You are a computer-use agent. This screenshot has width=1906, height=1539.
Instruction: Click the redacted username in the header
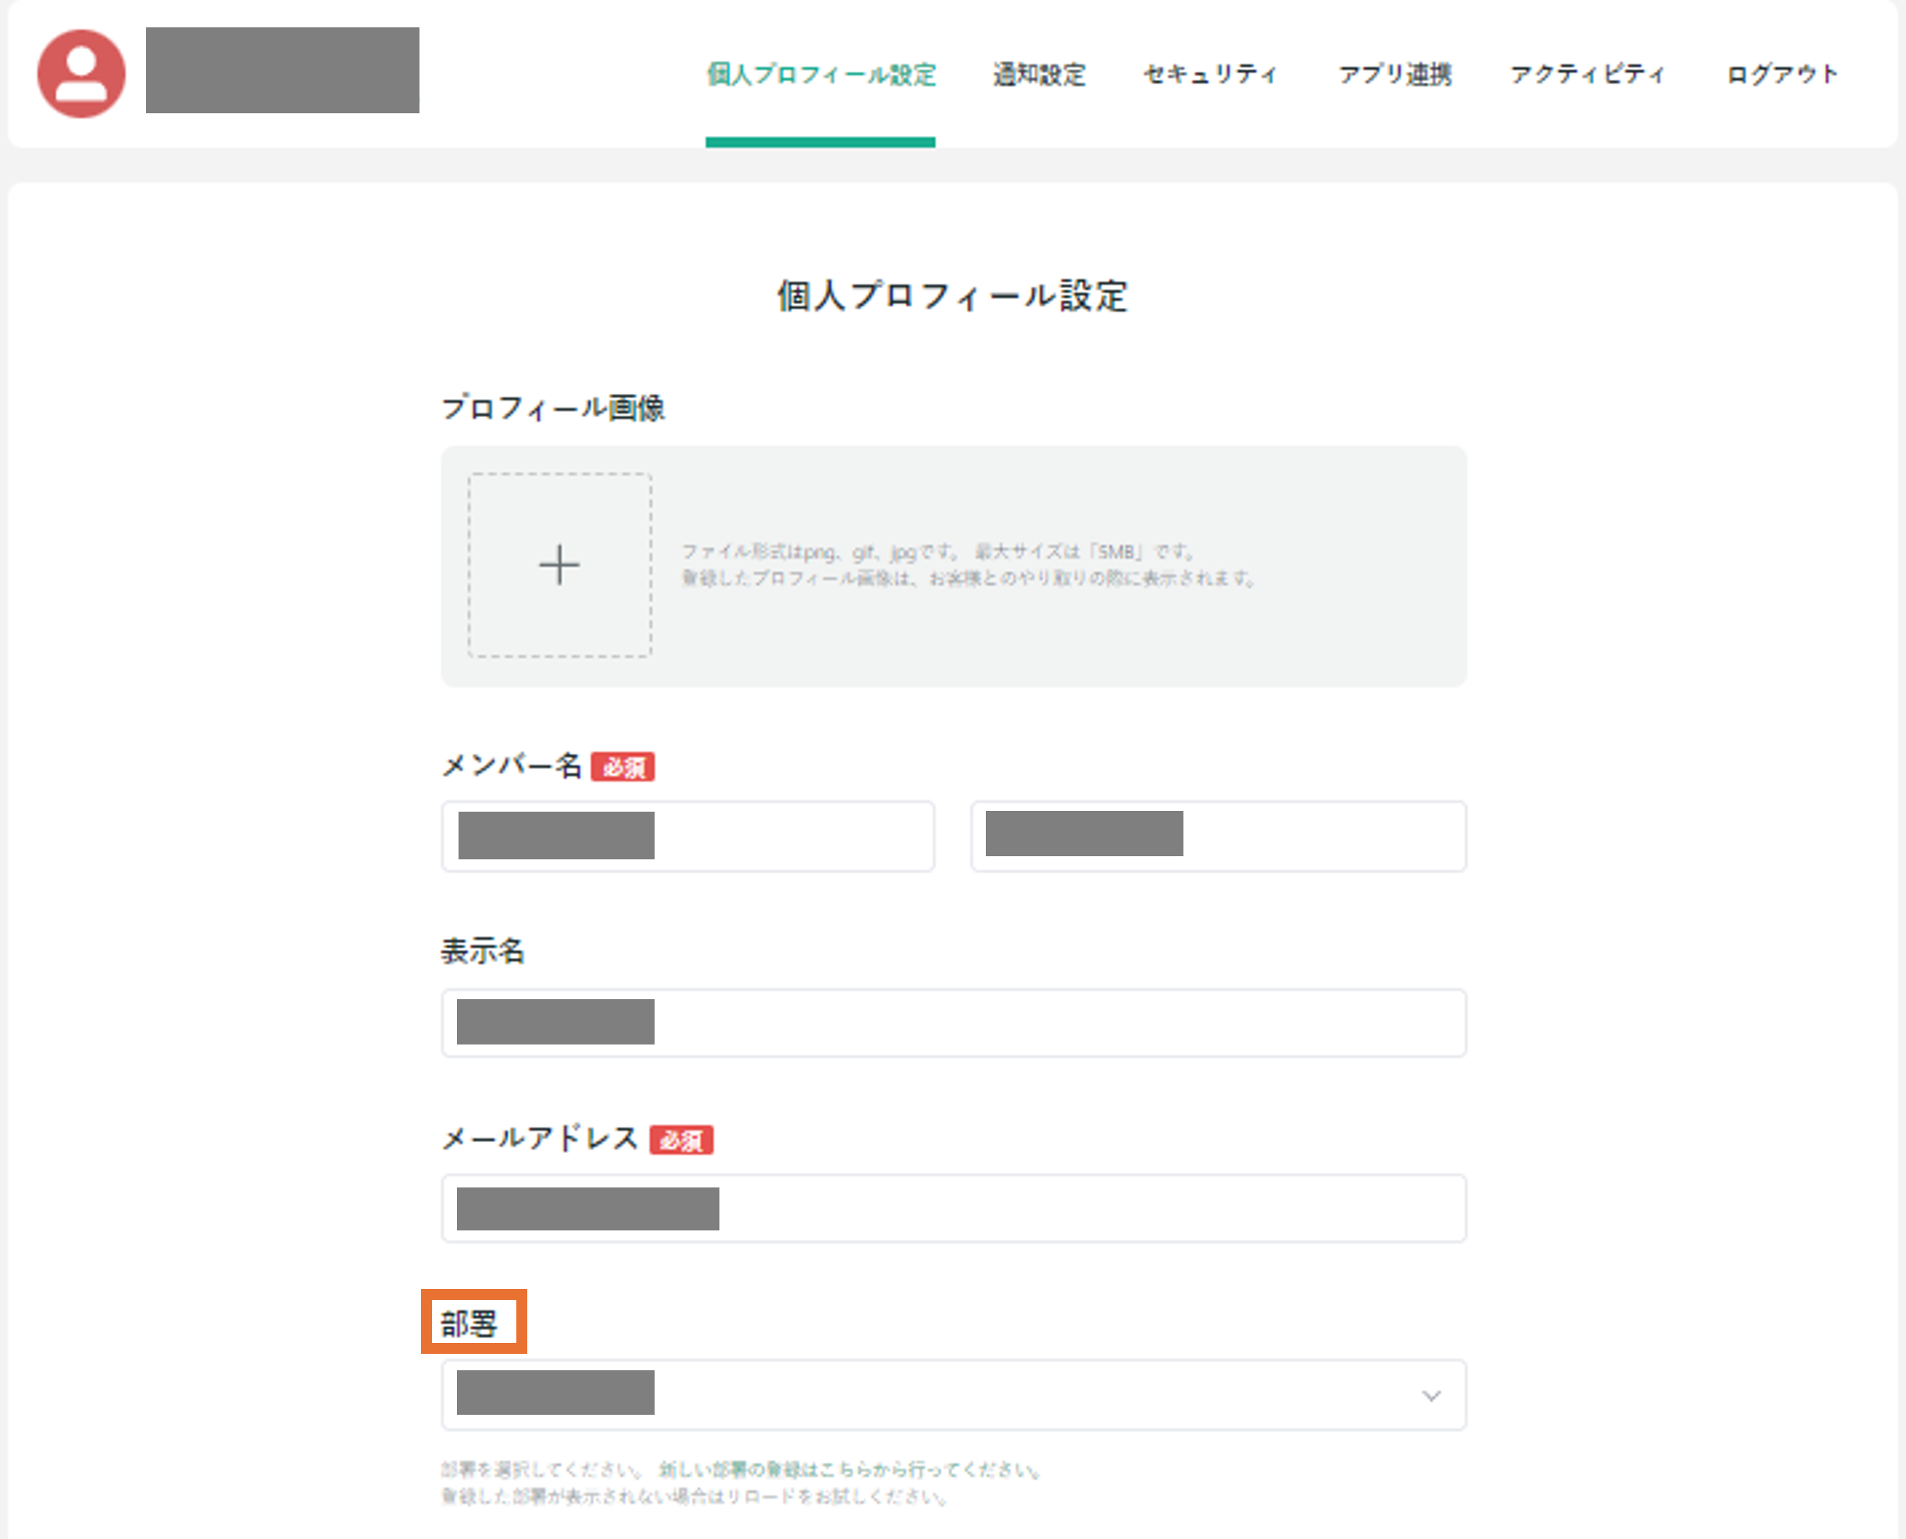point(282,70)
